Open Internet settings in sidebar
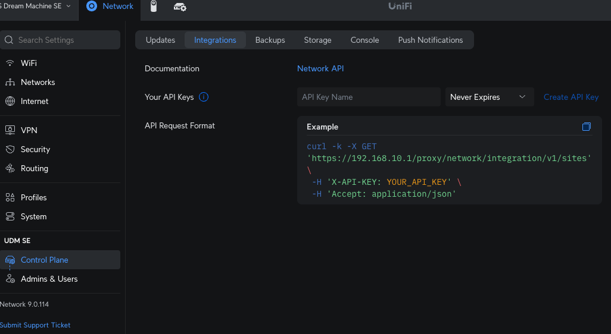This screenshot has width=611, height=334. pyautogui.click(x=35, y=101)
